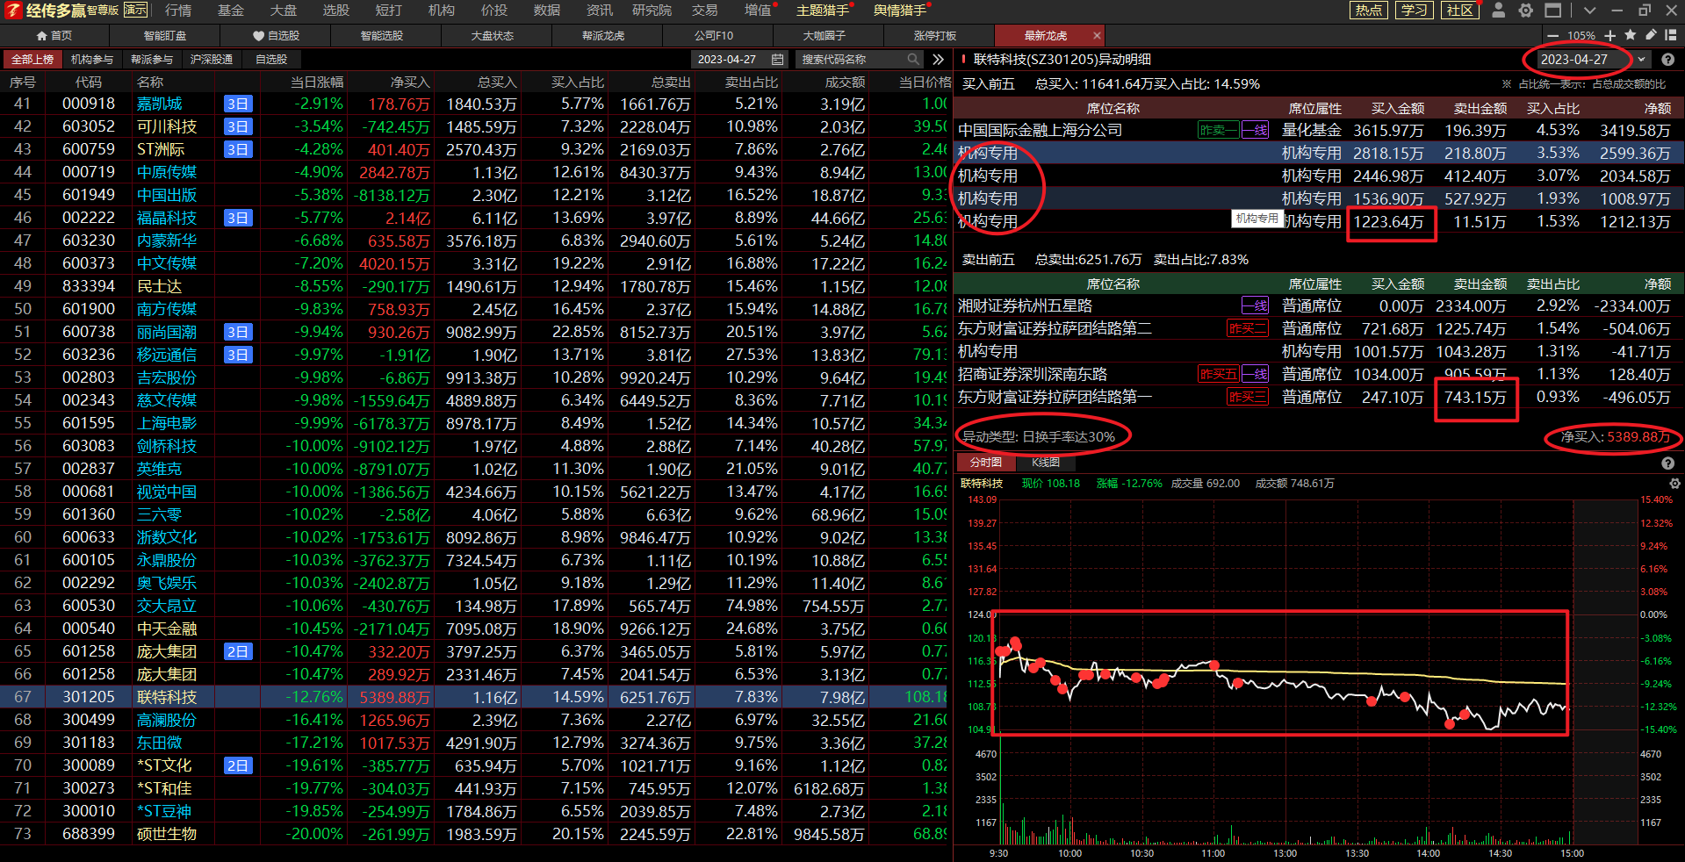Viewport: 1685px width, 862px height.
Task: Select the 硕世生物 stock name
Action: tap(167, 834)
